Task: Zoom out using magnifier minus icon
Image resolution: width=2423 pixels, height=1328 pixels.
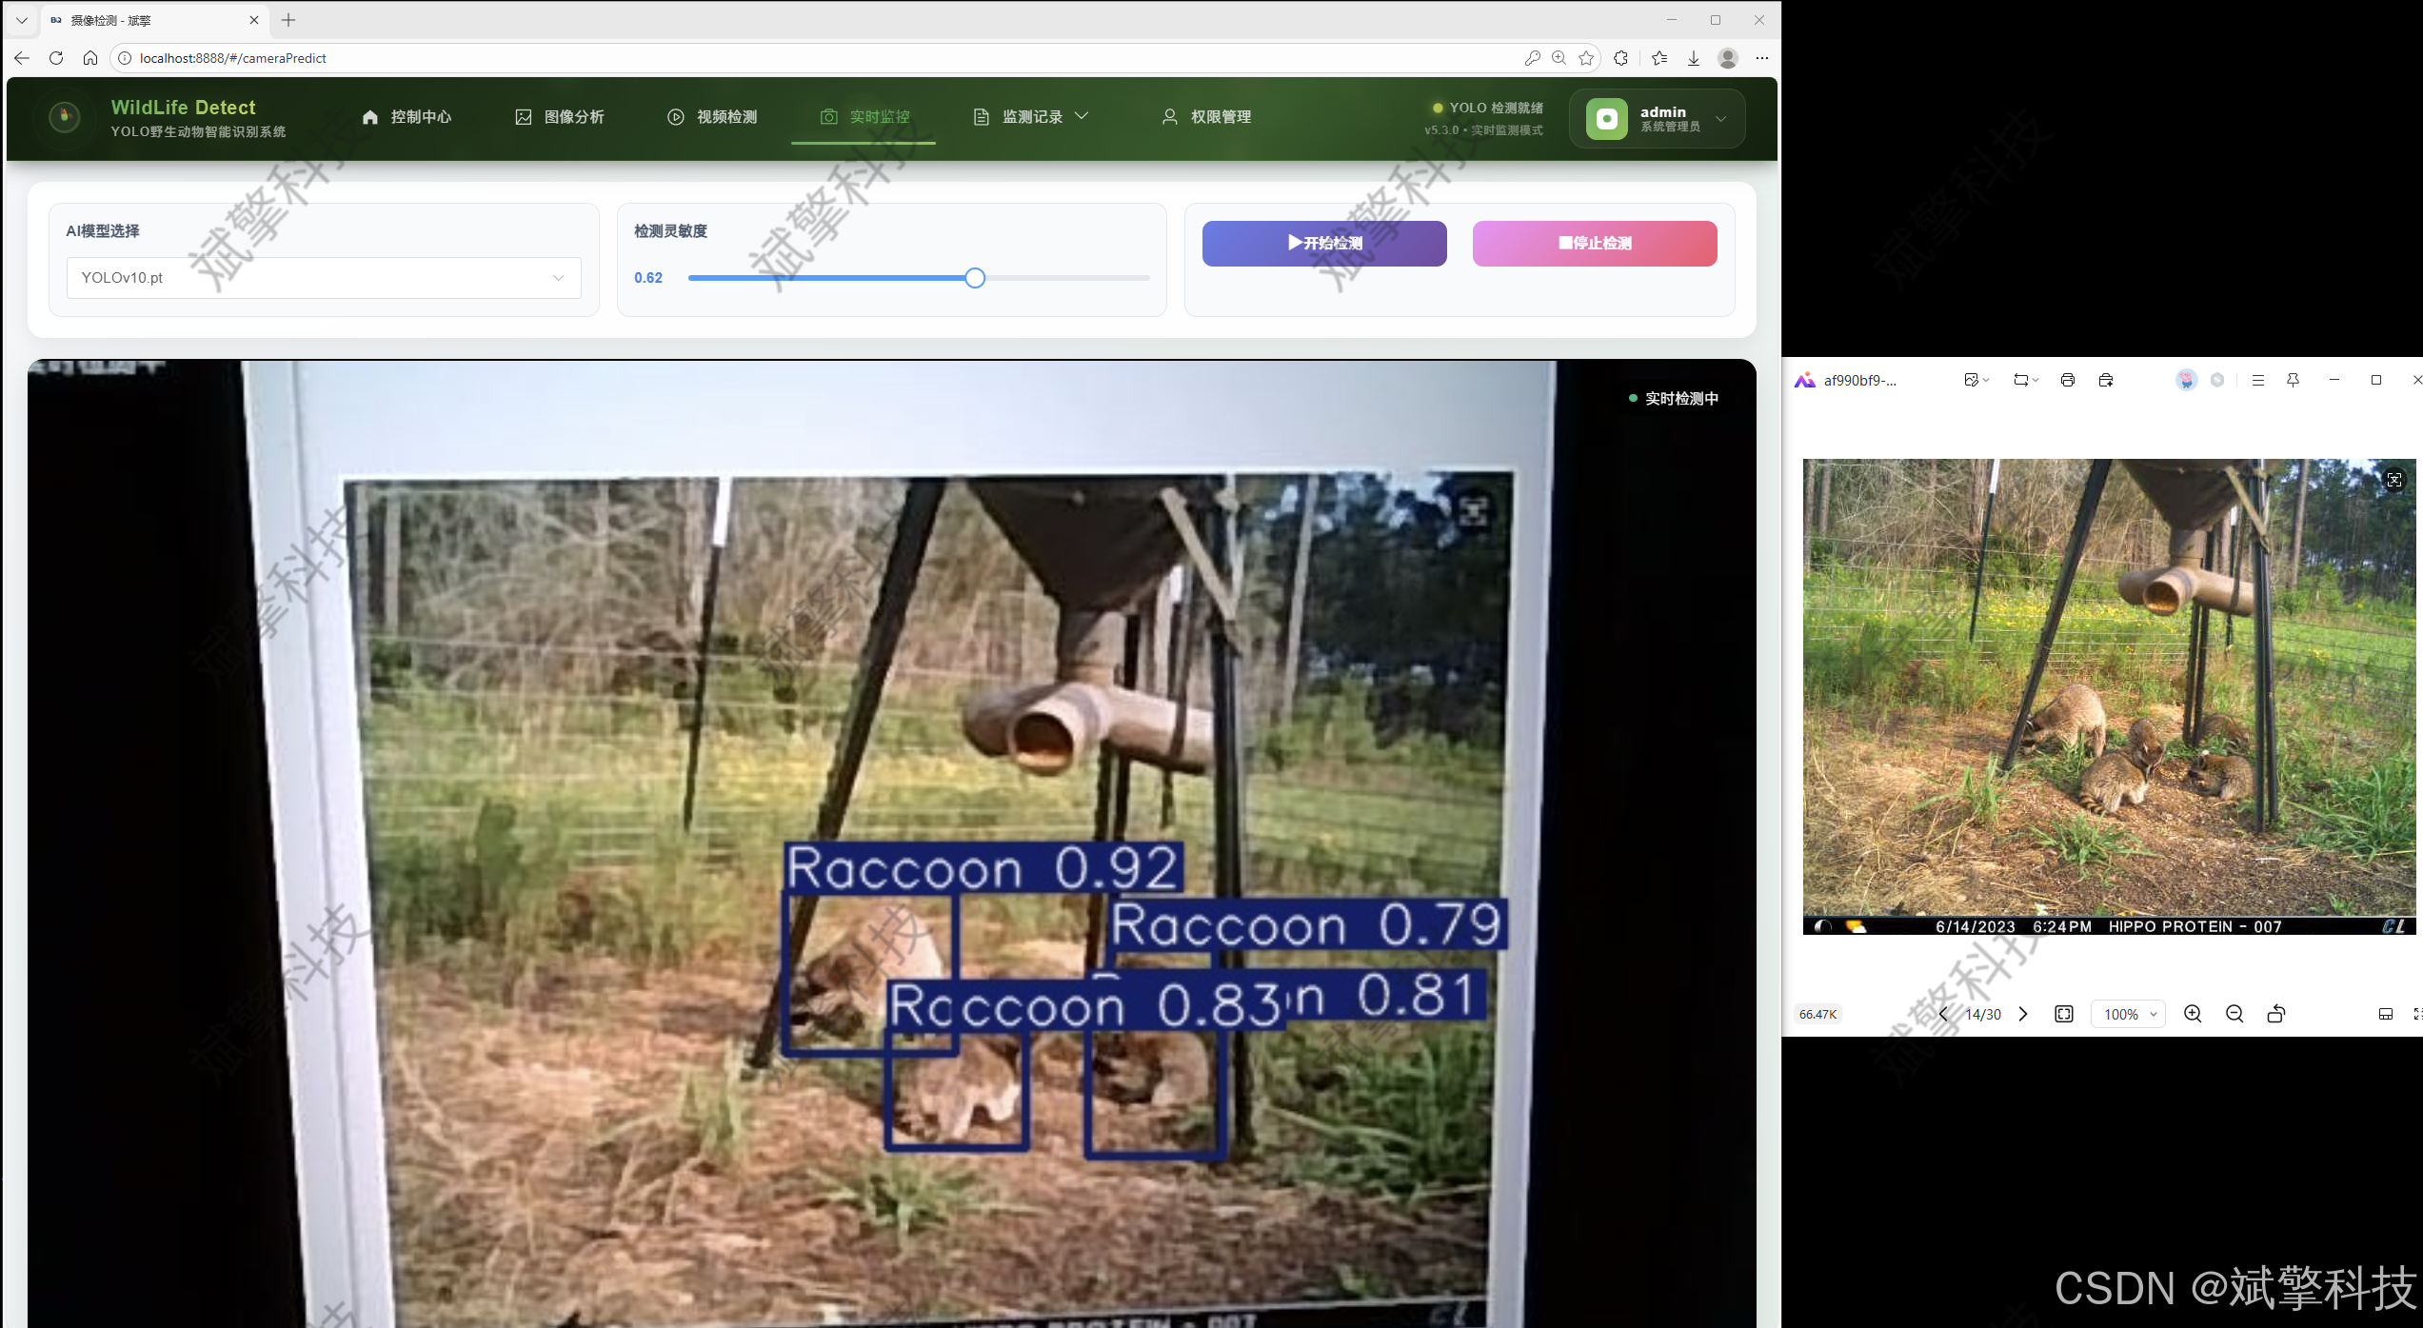Action: [2234, 1014]
